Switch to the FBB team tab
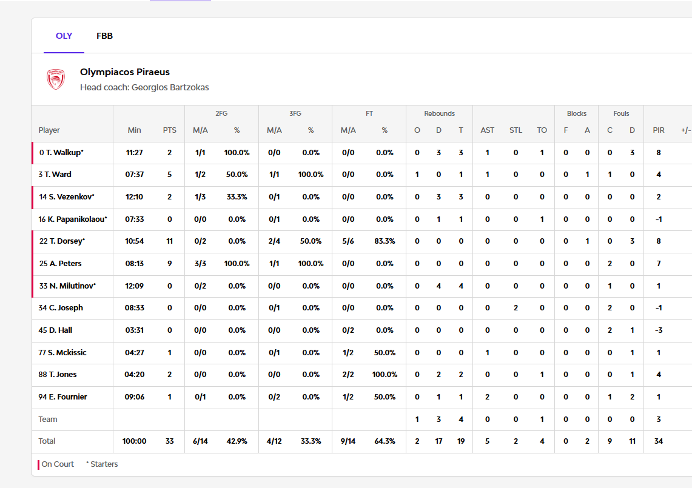 click(104, 36)
